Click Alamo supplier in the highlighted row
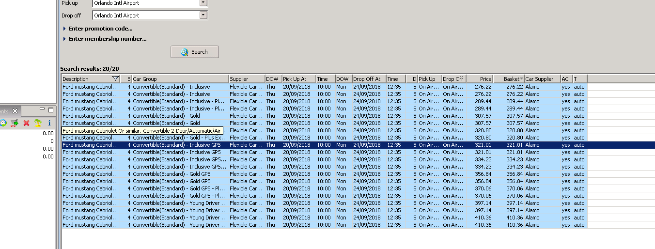 coord(532,145)
